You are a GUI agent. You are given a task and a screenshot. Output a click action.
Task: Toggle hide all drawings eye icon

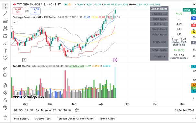click(5, 107)
